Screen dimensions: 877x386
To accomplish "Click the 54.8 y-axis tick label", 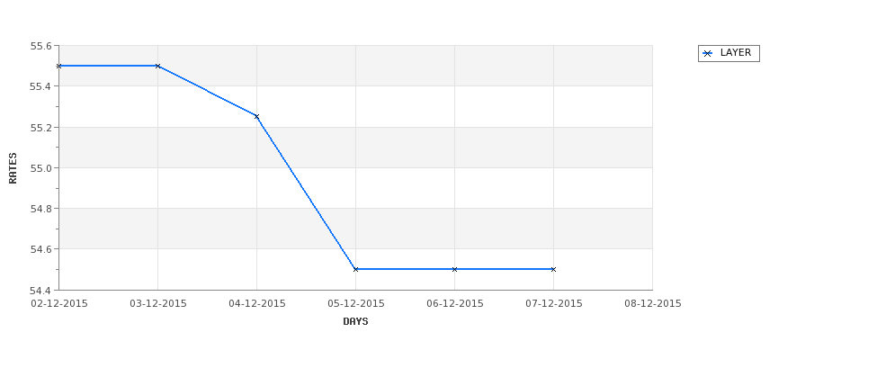I will (x=40, y=209).
